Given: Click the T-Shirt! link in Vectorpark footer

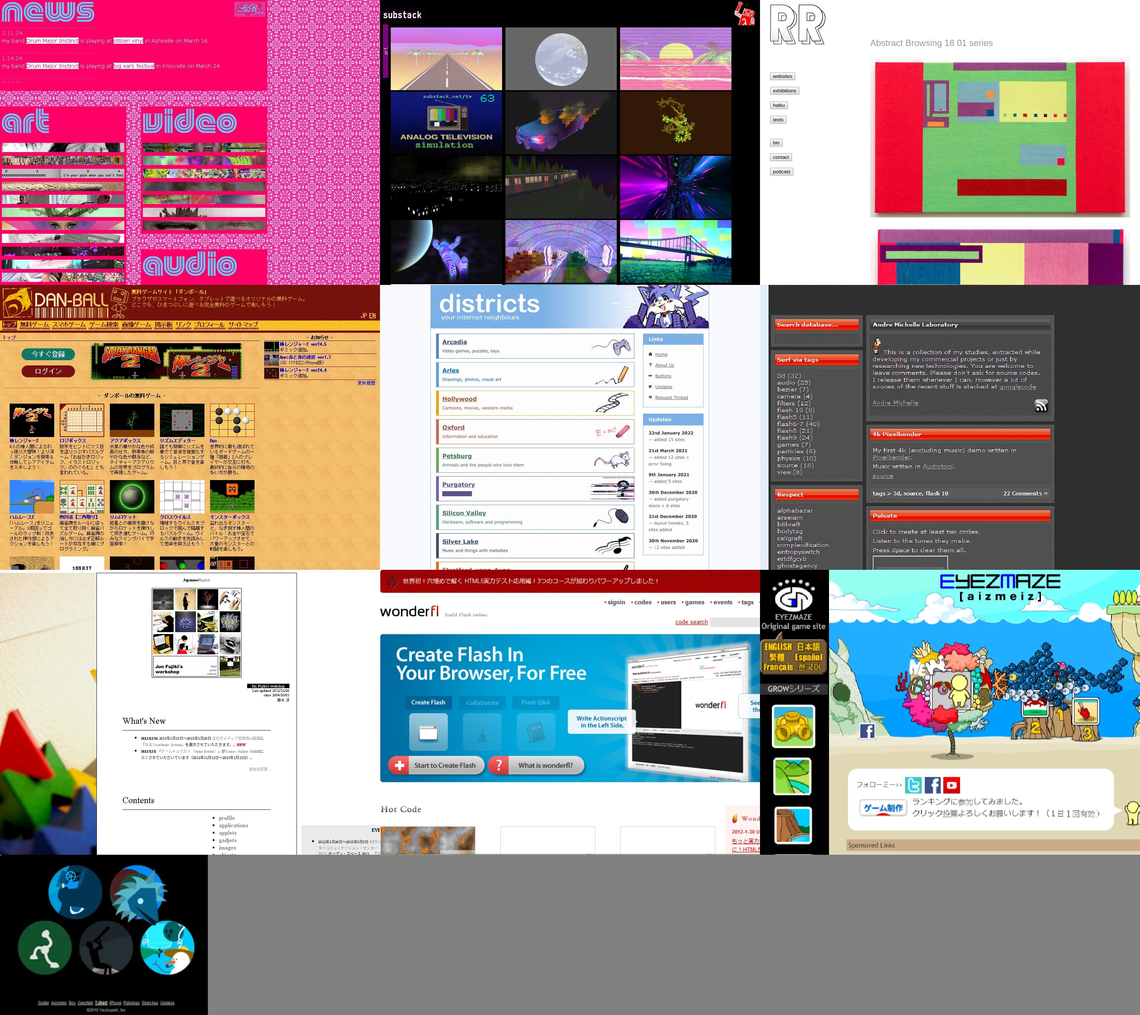Looking at the screenshot, I should 101,1003.
